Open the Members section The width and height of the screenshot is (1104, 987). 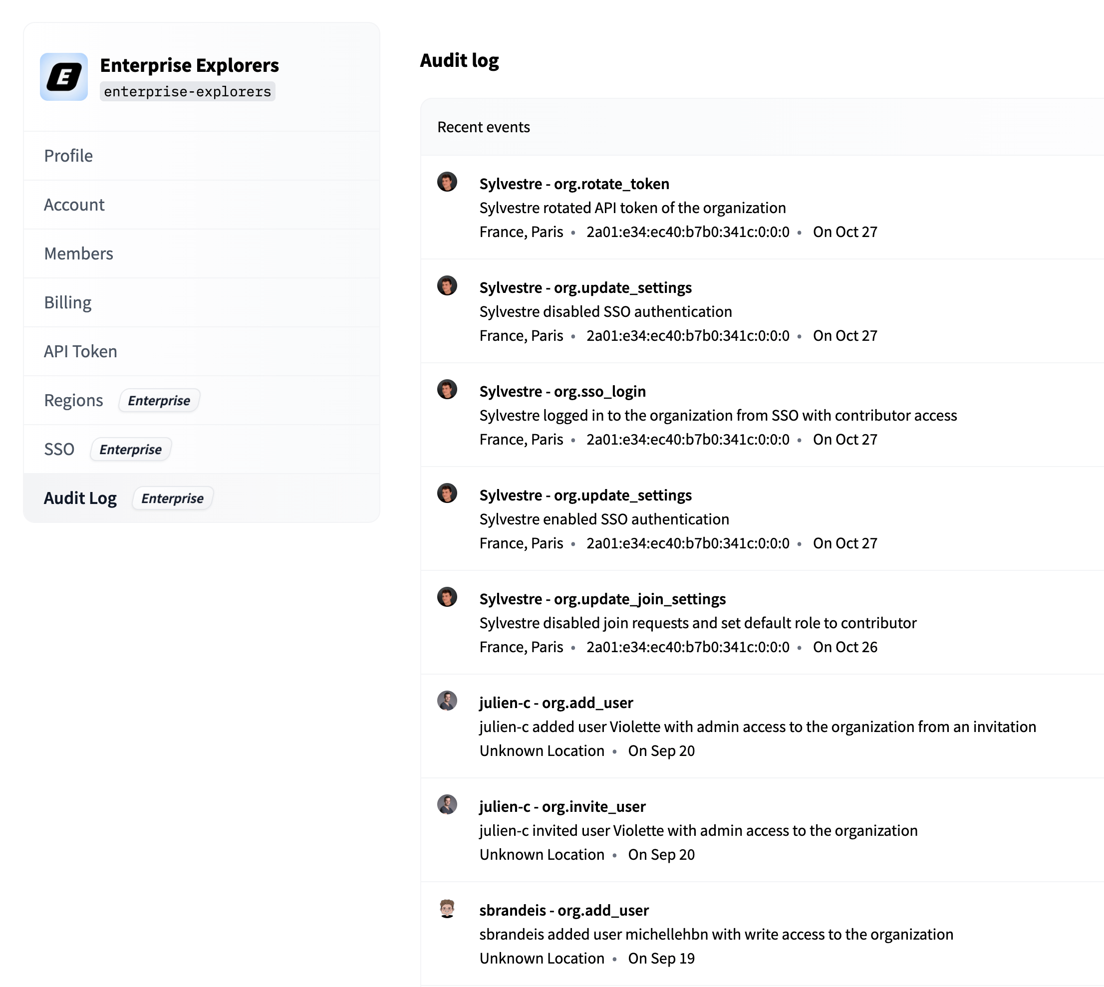79,253
